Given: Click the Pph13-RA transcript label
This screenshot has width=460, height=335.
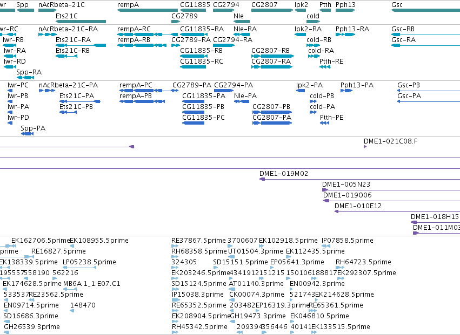Looking at the screenshot, I should pyautogui.click(x=352, y=29).
